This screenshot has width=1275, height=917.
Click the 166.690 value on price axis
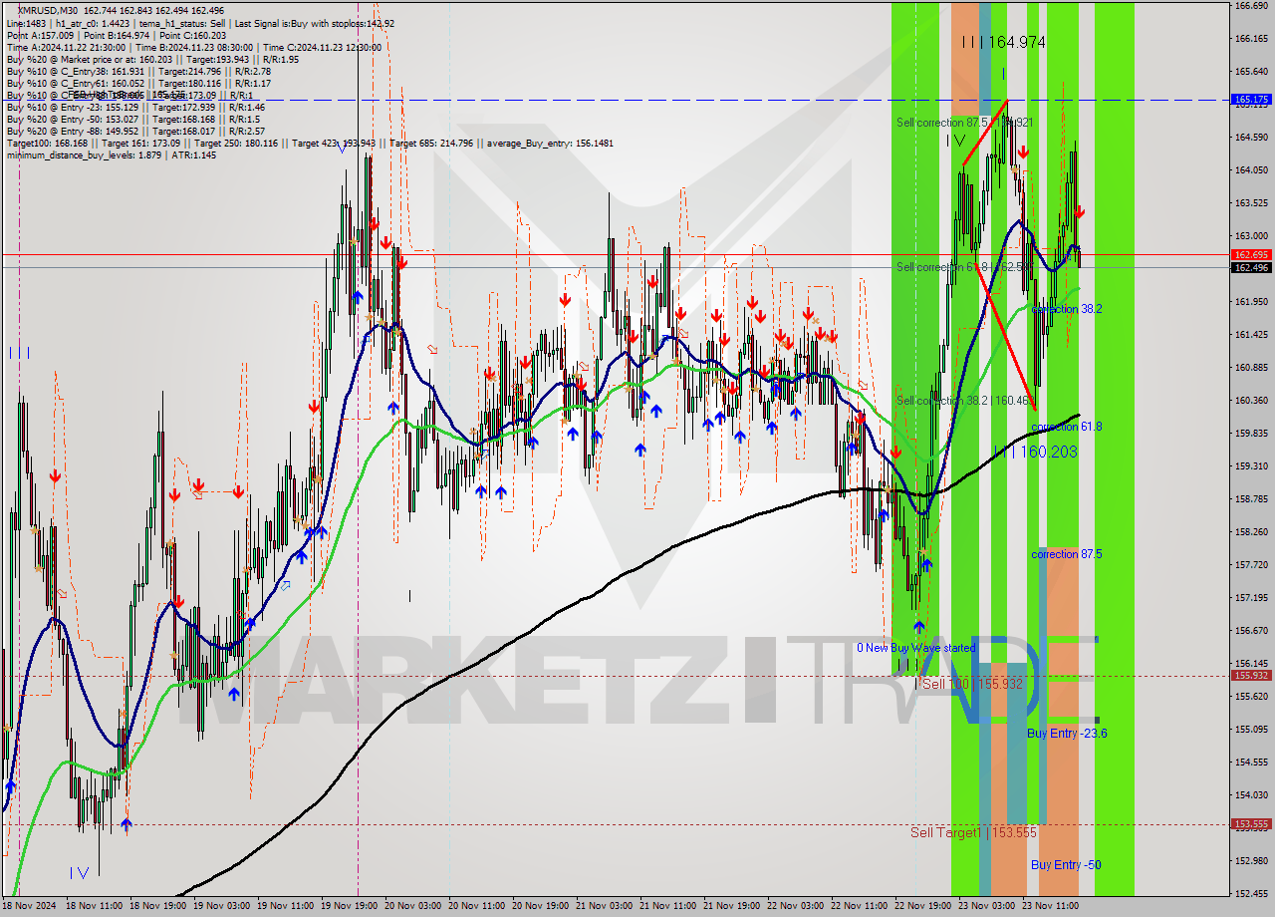[x=1251, y=6]
